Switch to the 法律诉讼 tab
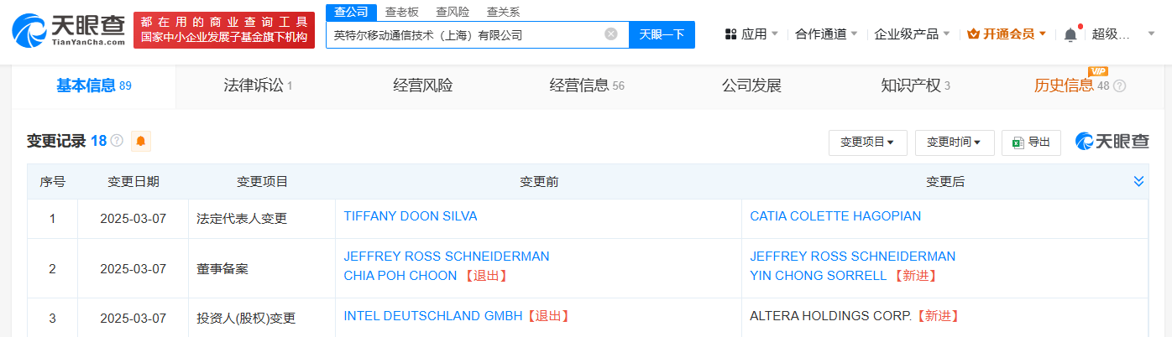The width and height of the screenshot is (1172, 337). 258,86
